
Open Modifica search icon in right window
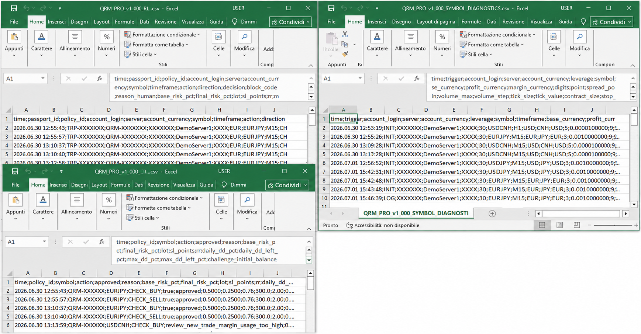[x=579, y=37]
